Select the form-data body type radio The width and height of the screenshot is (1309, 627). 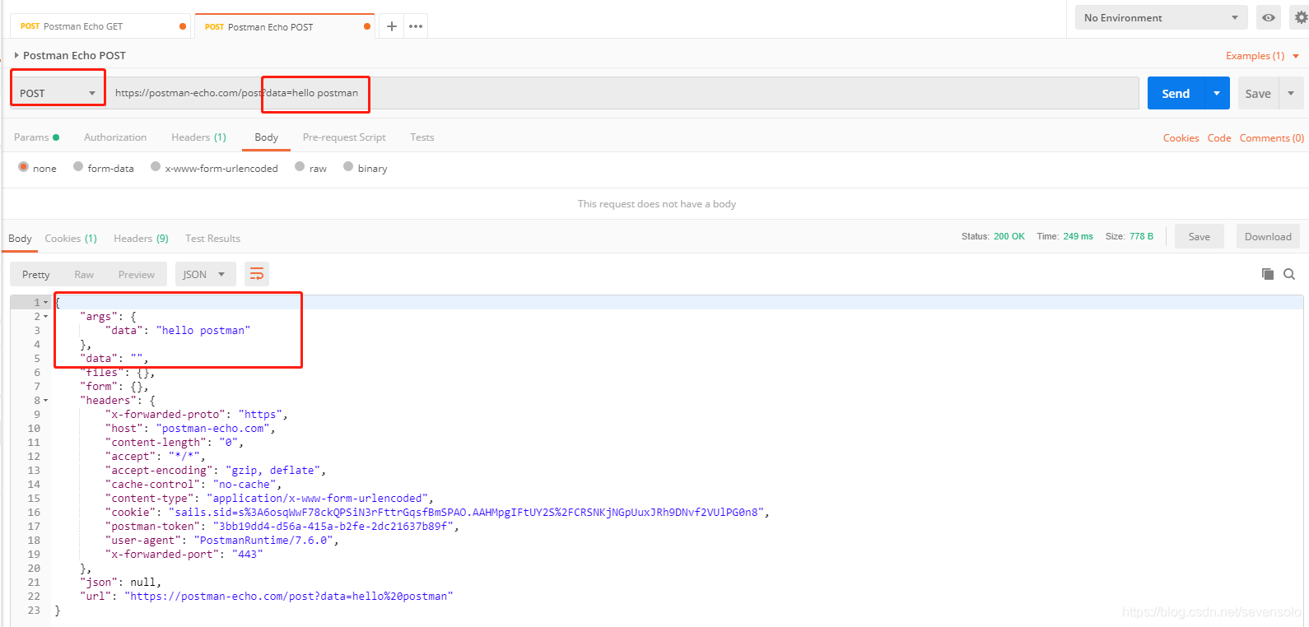[x=78, y=166]
